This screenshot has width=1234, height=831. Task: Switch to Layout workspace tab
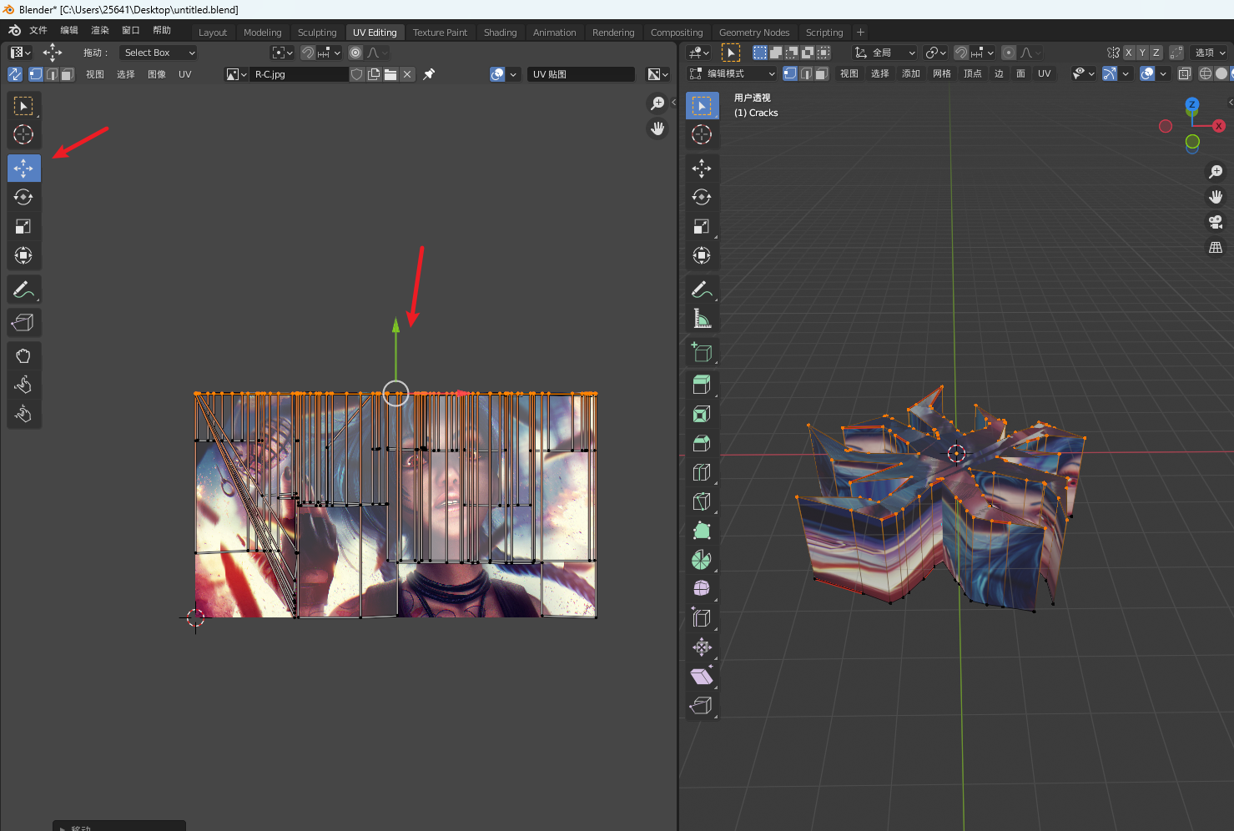pos(213,33)
